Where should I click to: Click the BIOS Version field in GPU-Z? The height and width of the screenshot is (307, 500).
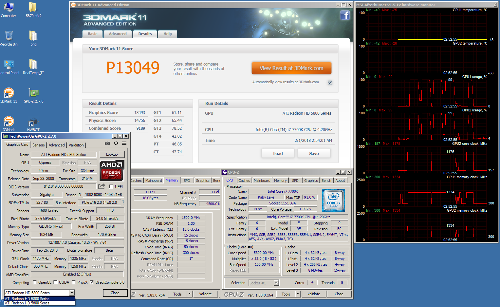[64, 186]
